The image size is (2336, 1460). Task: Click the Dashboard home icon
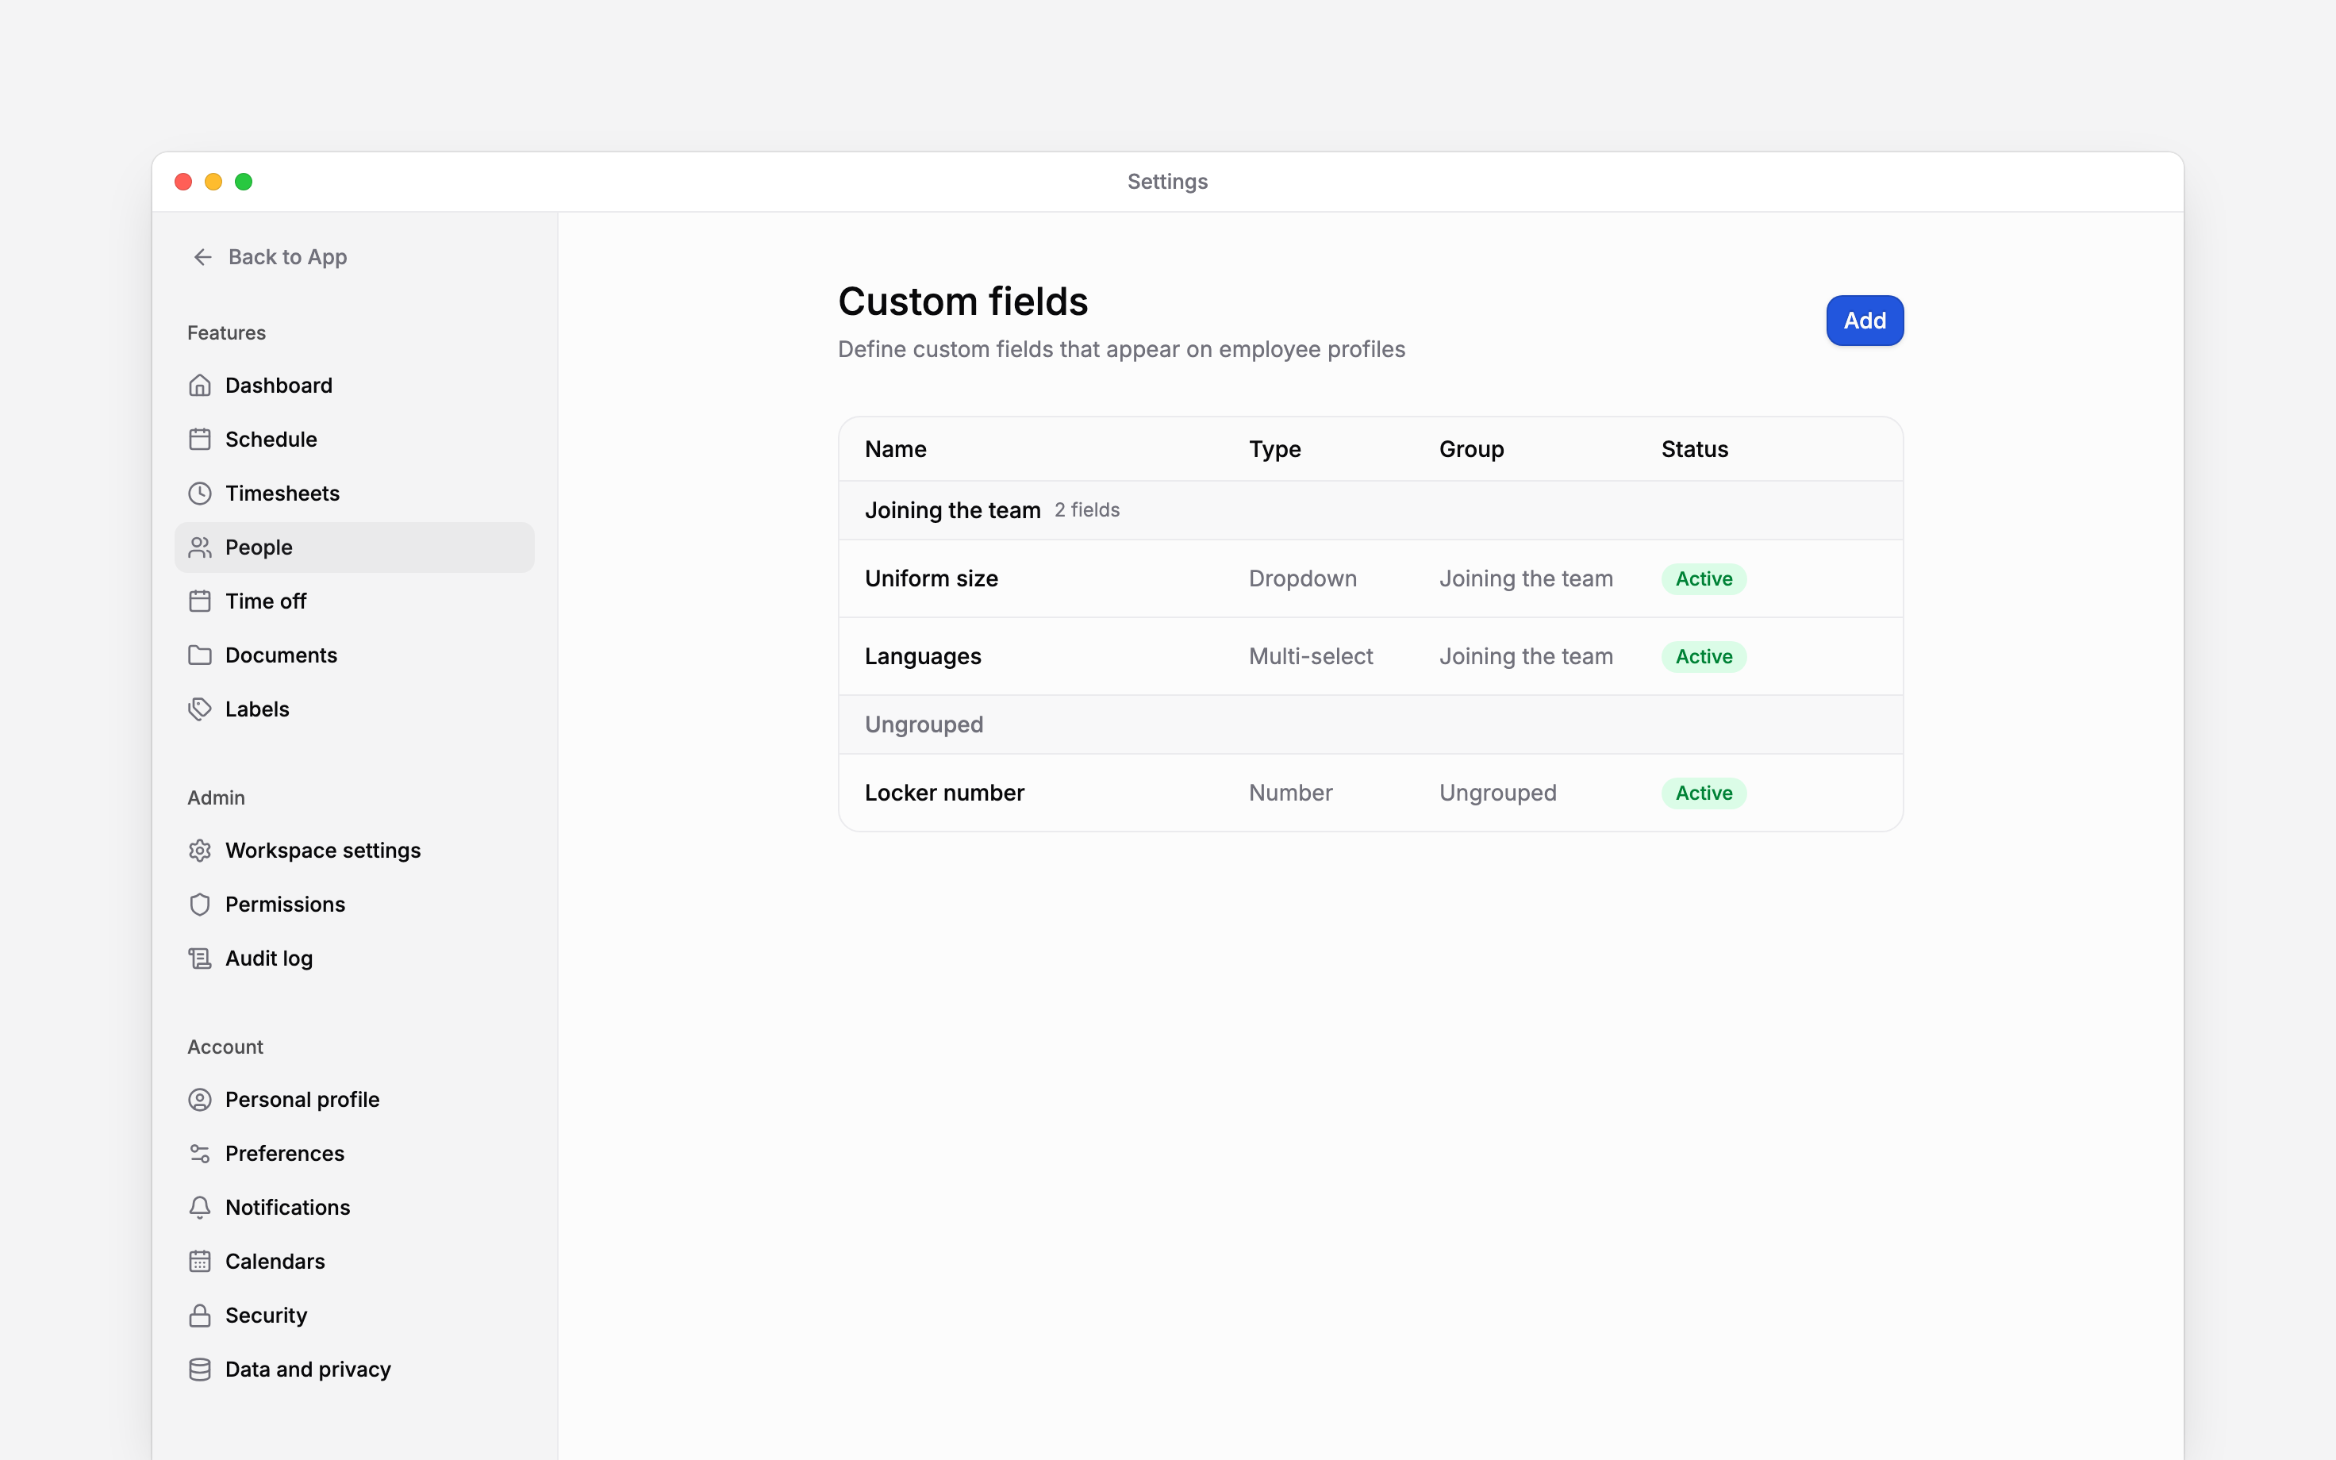(200, 386)
